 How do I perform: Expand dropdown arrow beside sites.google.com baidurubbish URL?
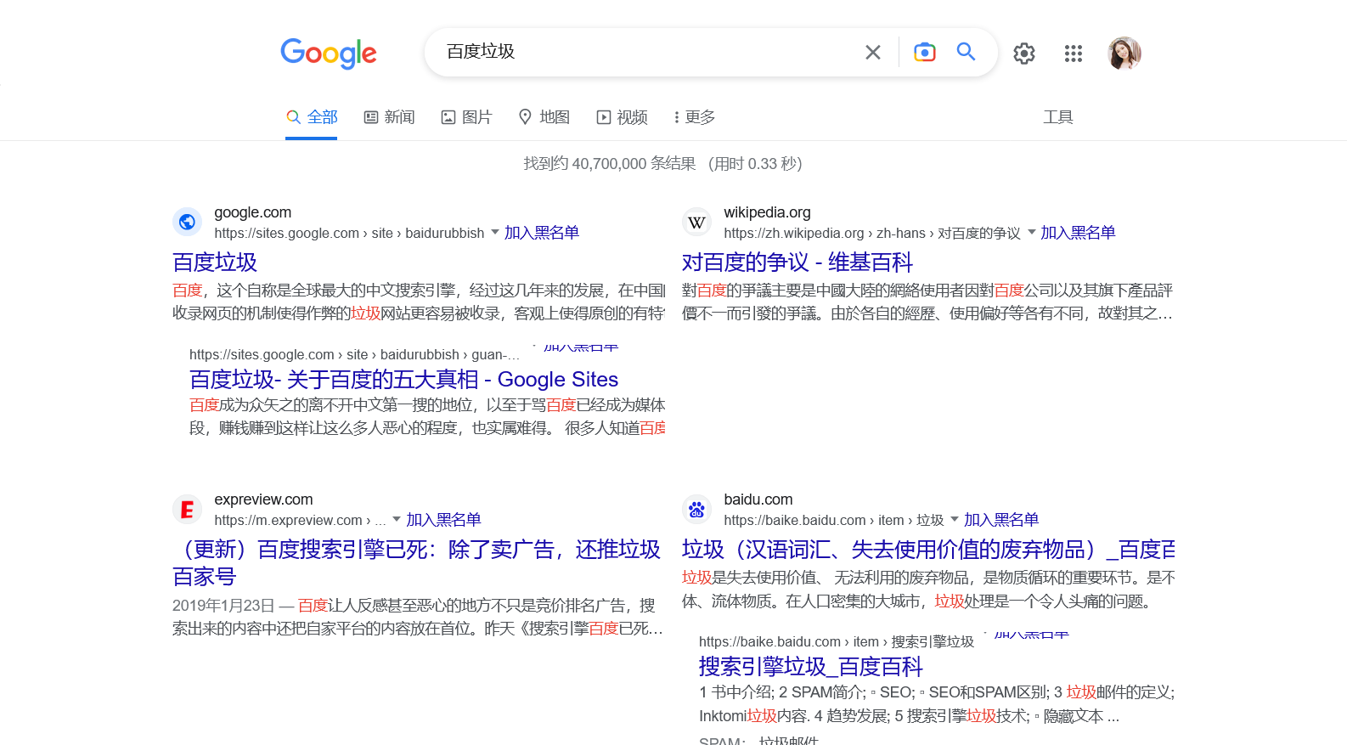(x=494, y=232)
